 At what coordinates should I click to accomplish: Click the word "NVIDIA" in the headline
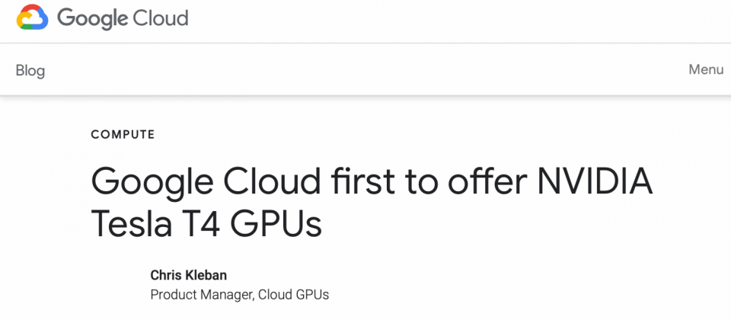point(595,181)
